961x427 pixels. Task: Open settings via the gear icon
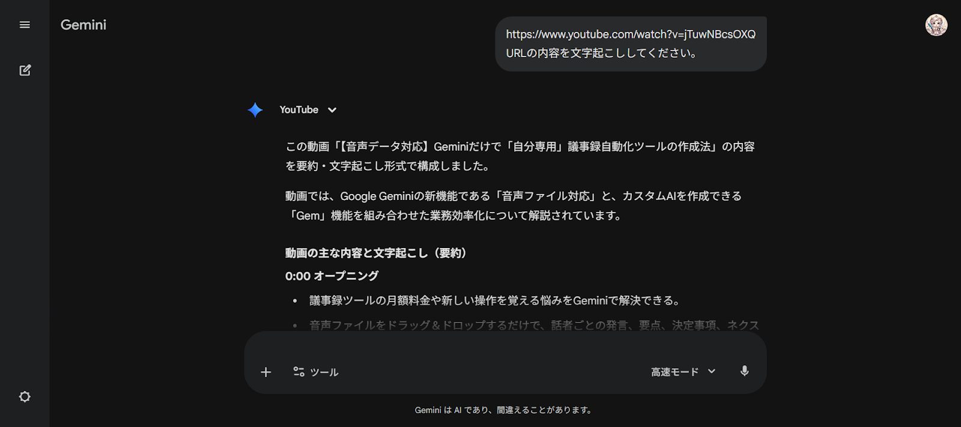(25, 396)
